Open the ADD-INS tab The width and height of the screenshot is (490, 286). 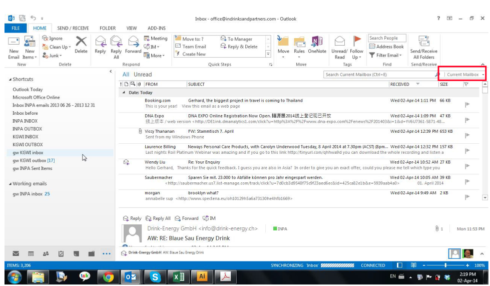tap(157, 28)
